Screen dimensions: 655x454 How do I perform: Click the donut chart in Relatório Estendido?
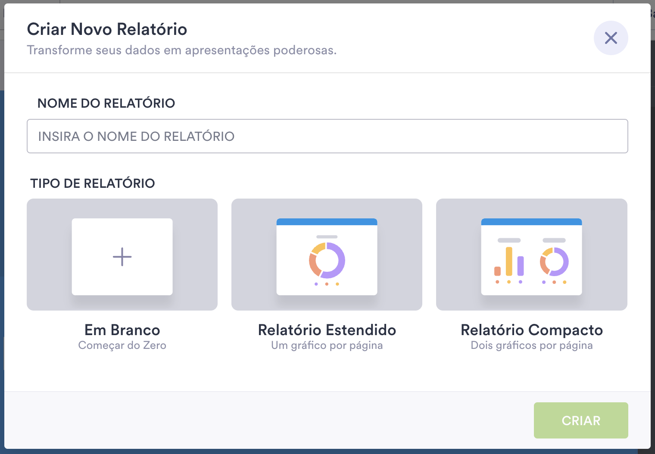[327, 260]
